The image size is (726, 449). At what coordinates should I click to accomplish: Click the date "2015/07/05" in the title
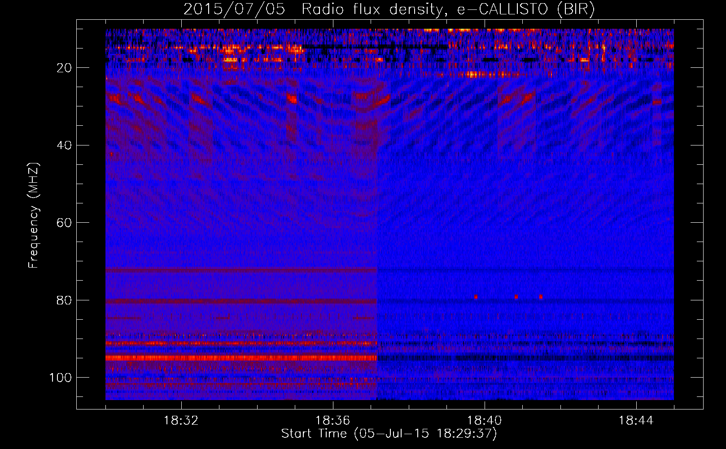[234, 9]
